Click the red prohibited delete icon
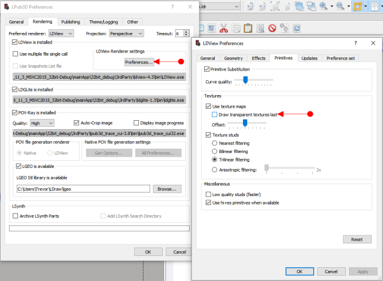 click(x=272, y=28)
